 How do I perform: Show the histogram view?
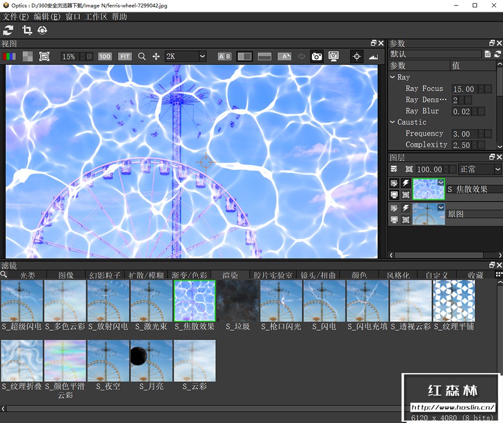[374, 56]
